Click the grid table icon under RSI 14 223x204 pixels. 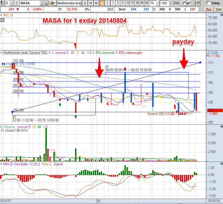(2, 20)
